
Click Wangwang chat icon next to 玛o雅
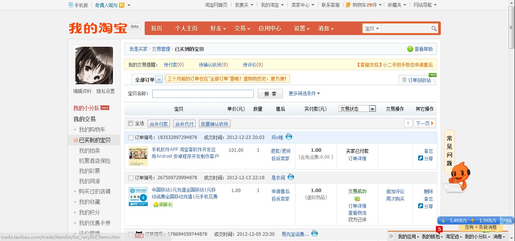[289, 137]
